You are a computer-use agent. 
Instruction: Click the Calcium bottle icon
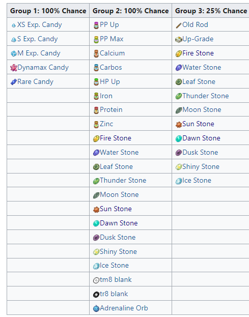[x=96, y=54]
